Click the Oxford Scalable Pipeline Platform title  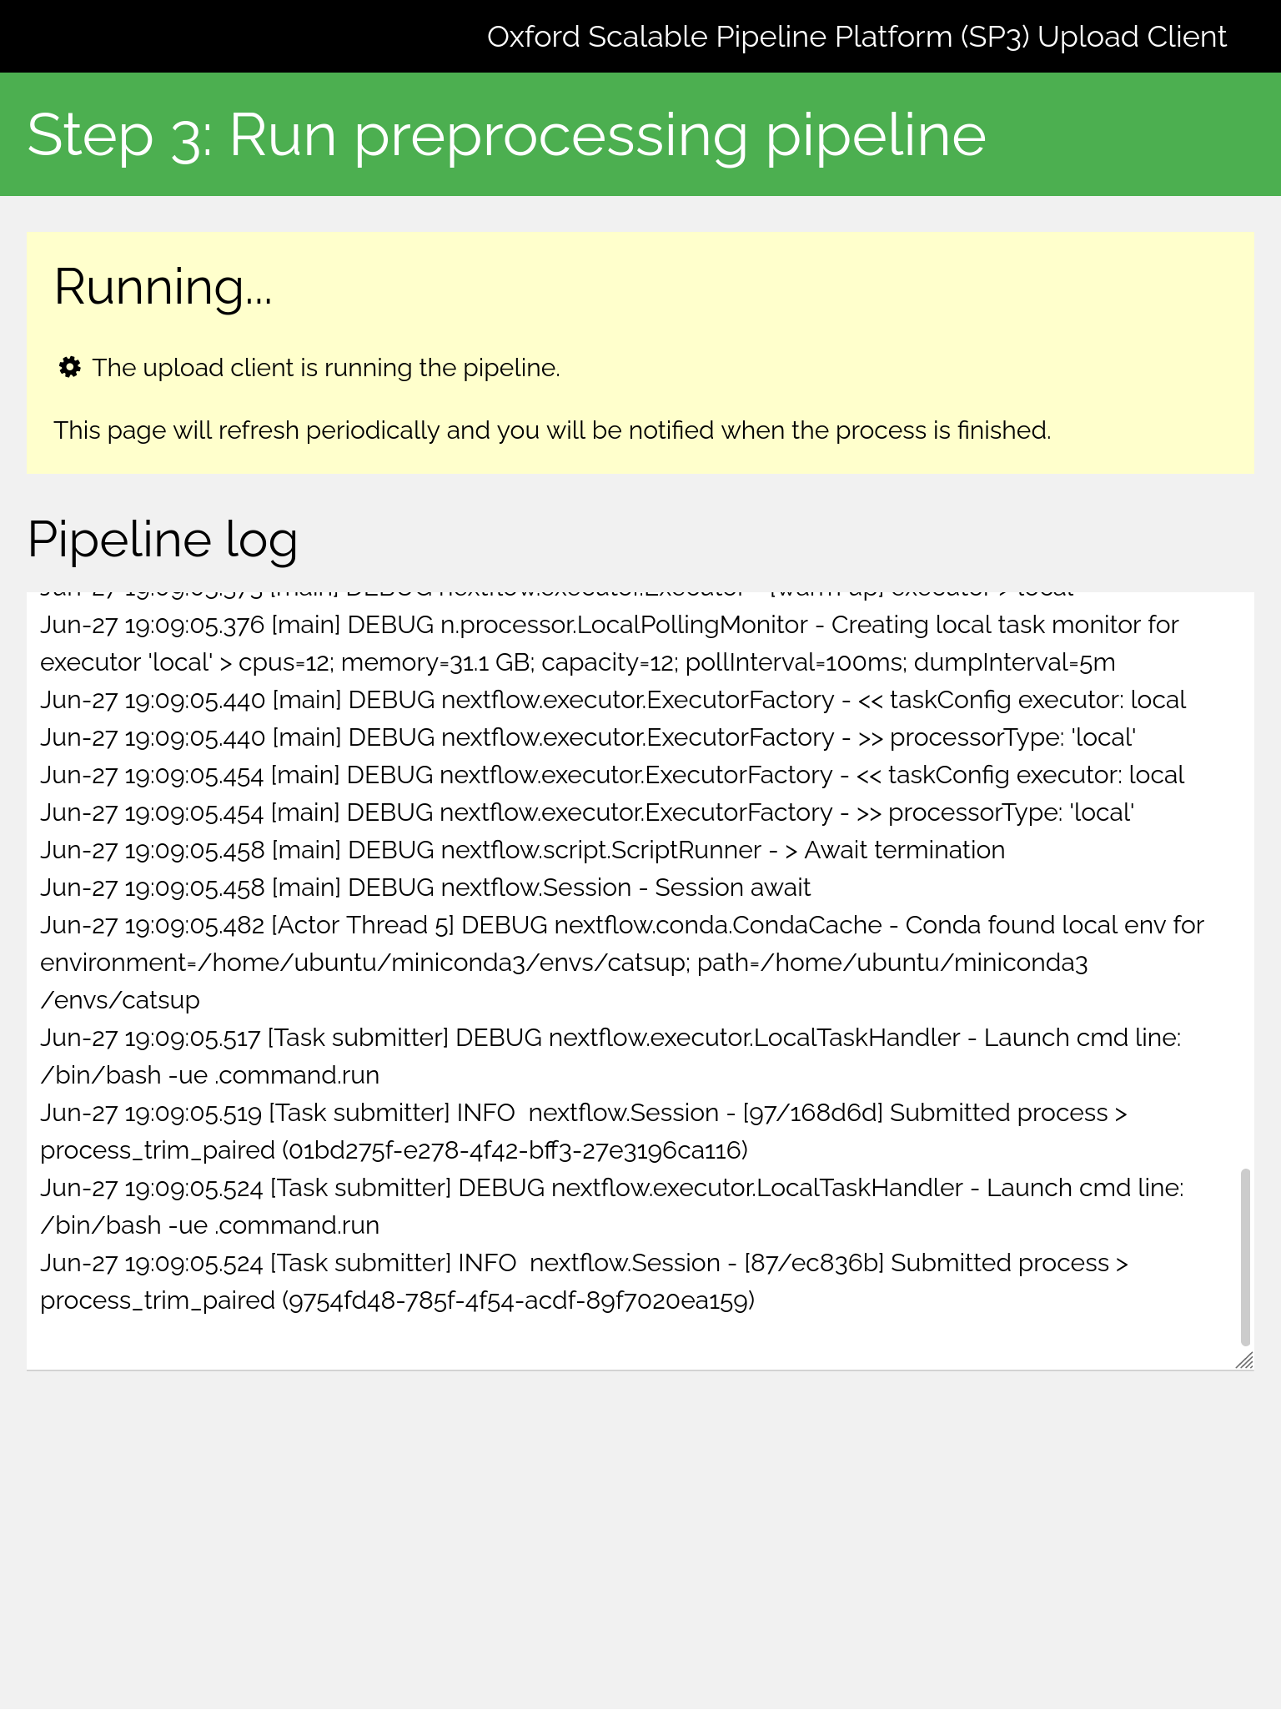point(857,37)
